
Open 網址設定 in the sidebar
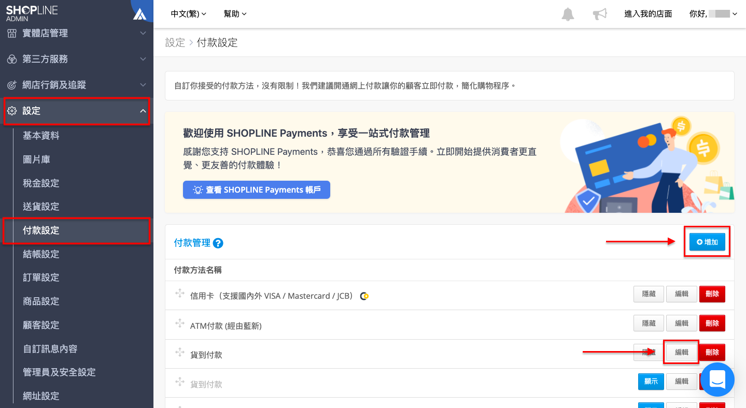coord(41,396)
